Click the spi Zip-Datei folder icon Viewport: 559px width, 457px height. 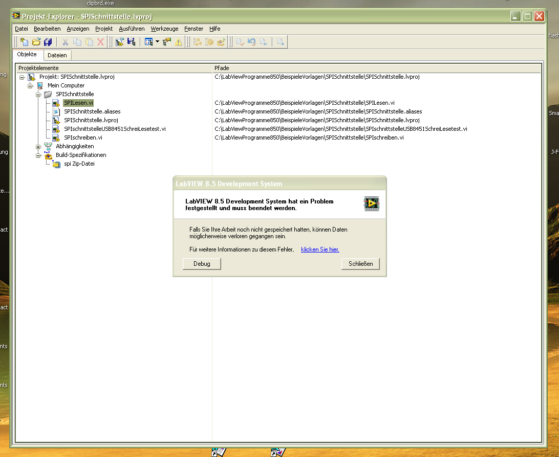(x=56, y=164)
